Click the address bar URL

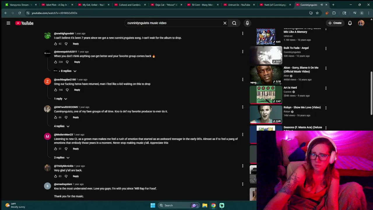(x=54, y=13)
